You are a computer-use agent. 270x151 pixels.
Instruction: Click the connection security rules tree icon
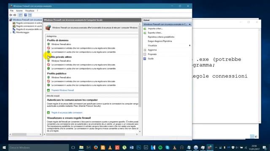[x=14, y=29]
